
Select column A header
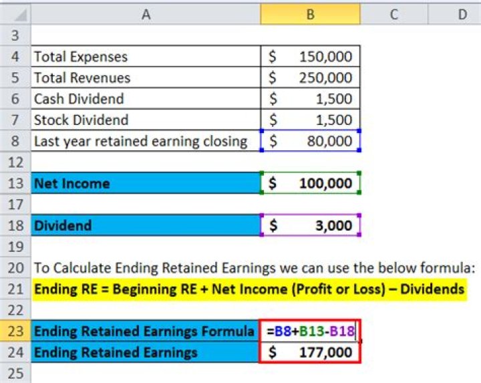click(145, 13)
